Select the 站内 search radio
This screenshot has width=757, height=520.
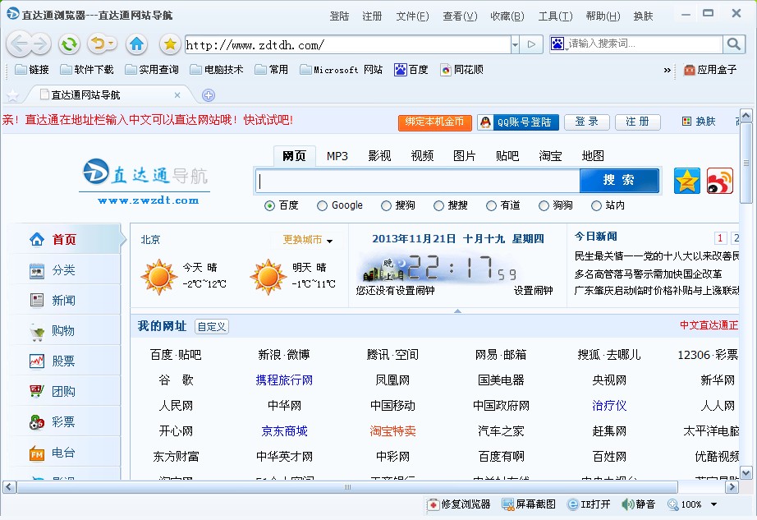coord(596,205)
